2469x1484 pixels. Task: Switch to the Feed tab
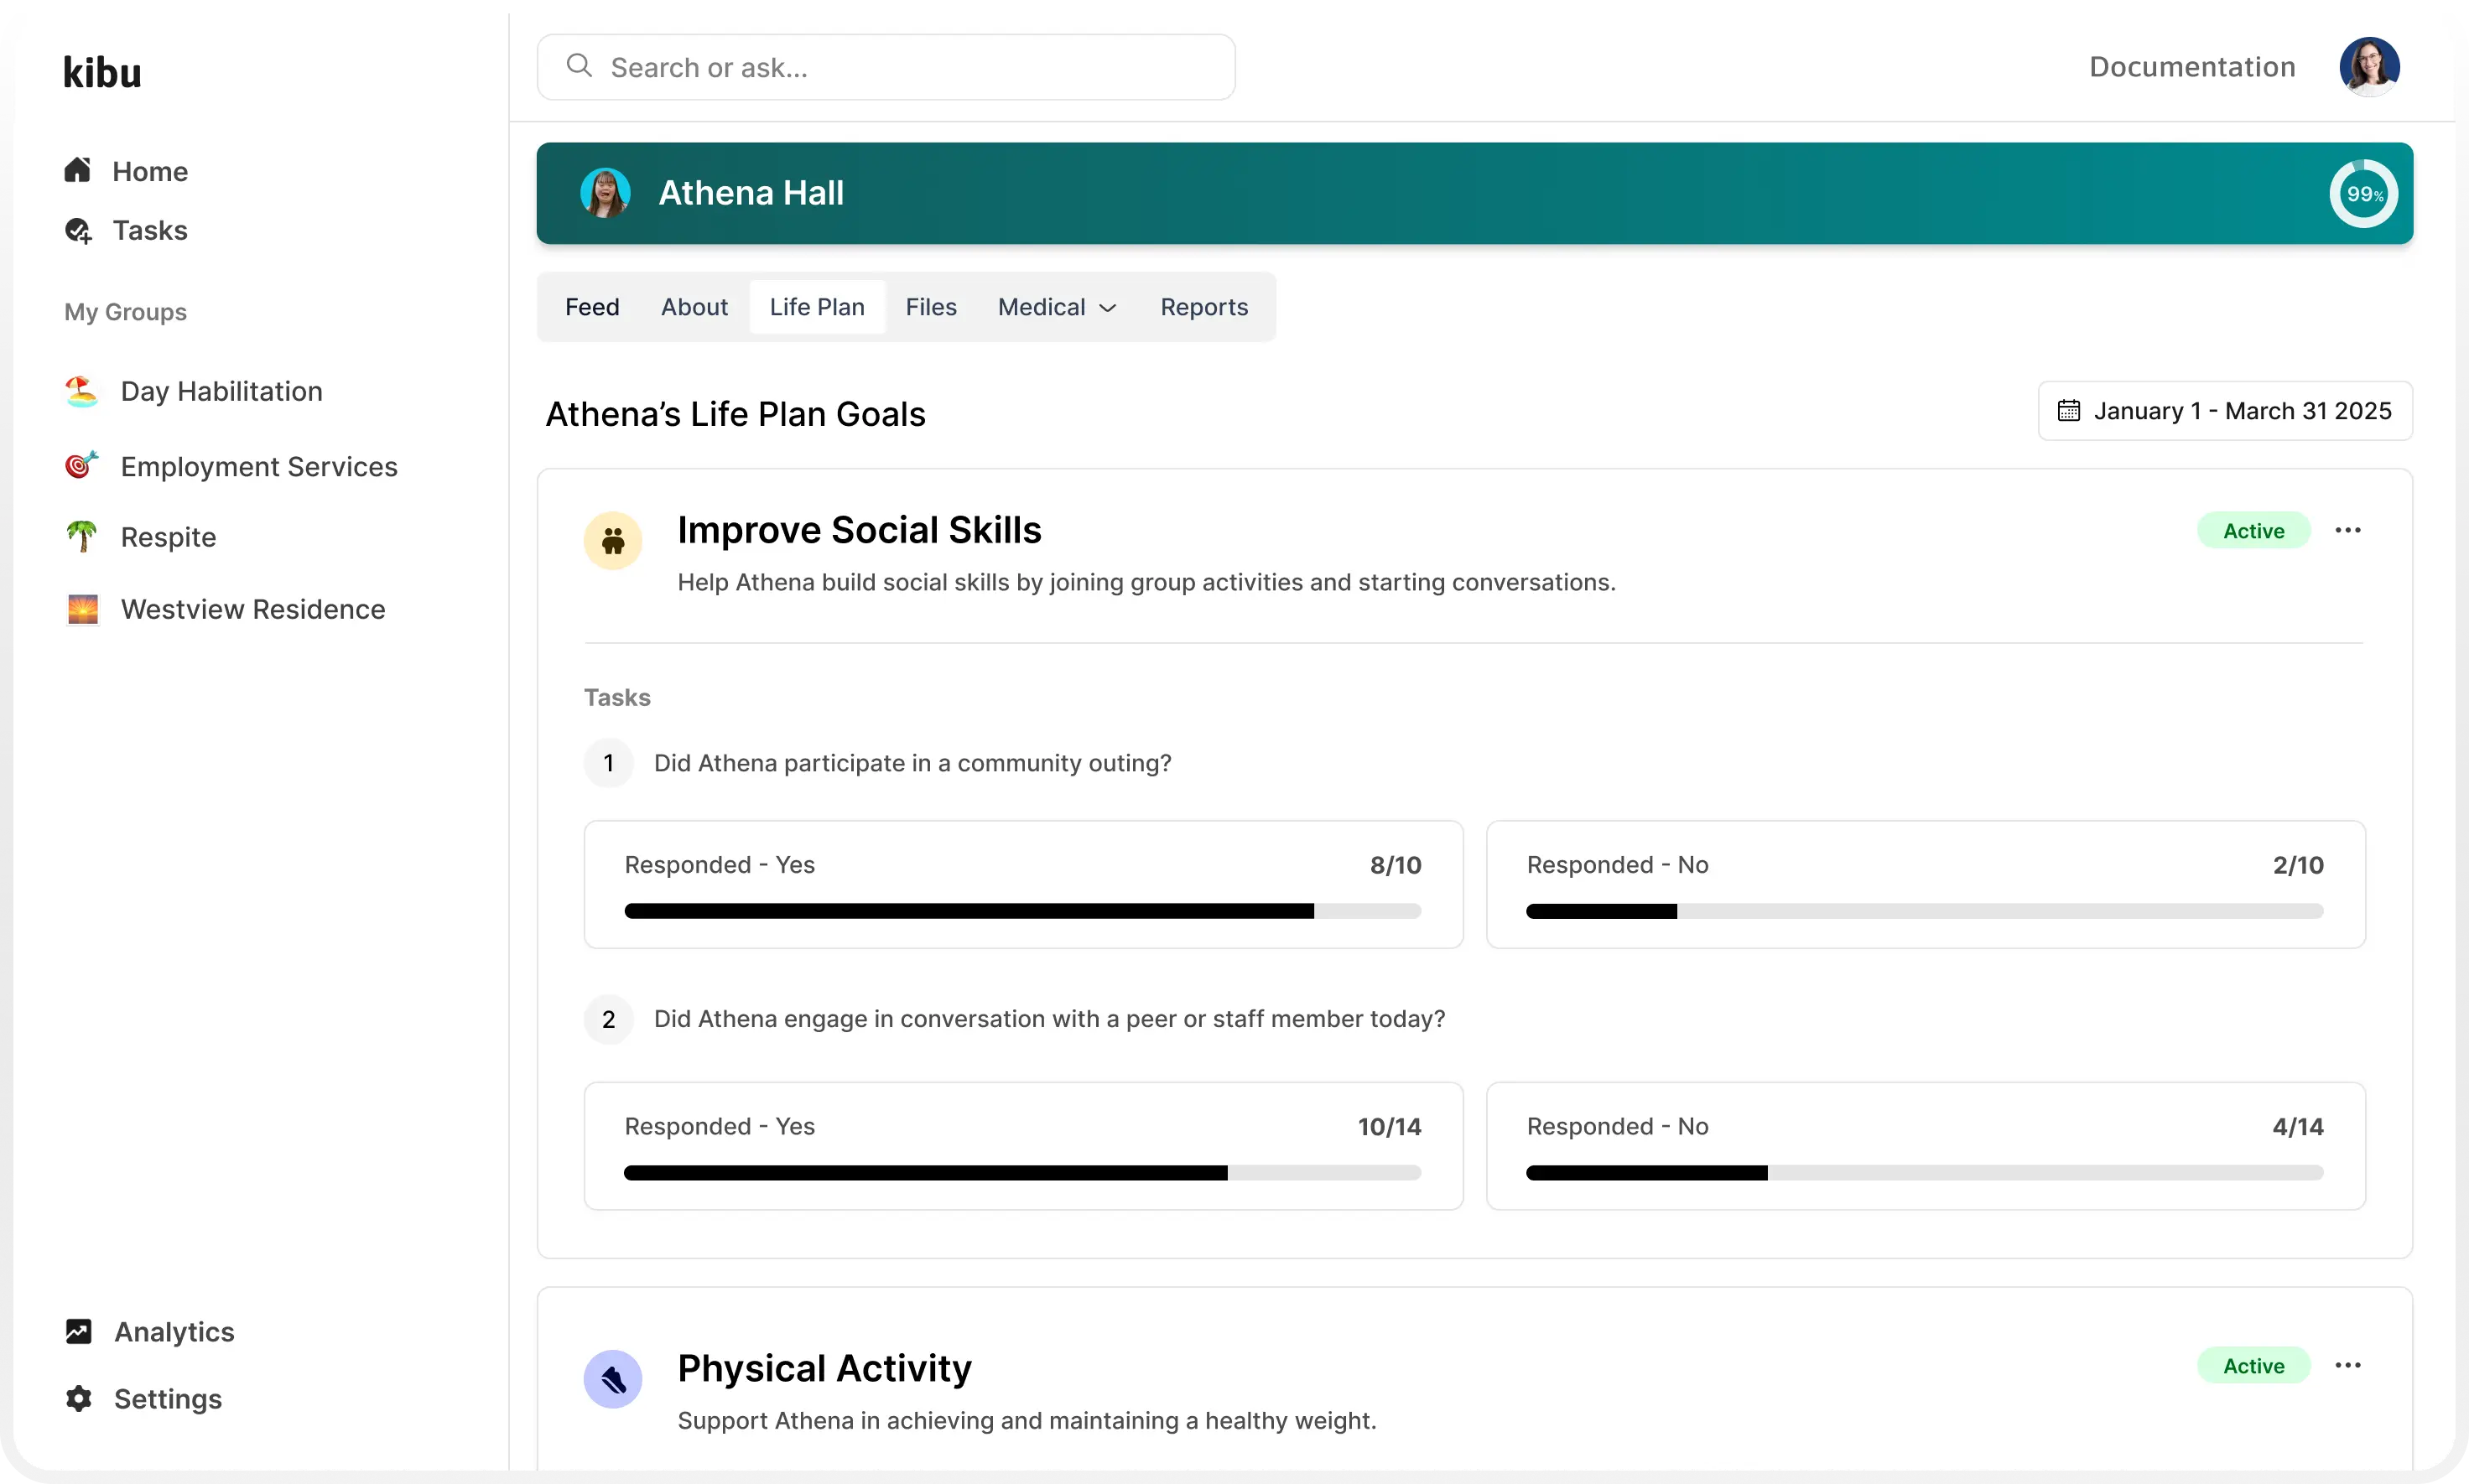(x=592, y=307)
